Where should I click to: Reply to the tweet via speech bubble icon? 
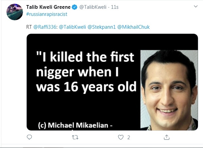point(29,137)
